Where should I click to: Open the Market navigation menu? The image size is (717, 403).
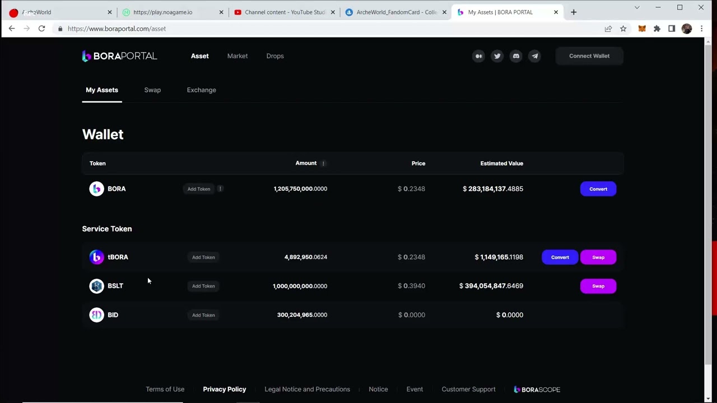tap(238, 56)
